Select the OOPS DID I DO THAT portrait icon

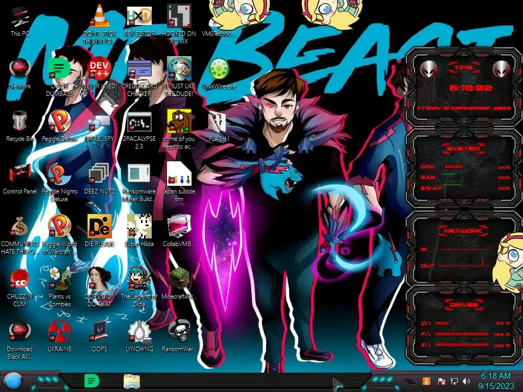coord(100,288)
